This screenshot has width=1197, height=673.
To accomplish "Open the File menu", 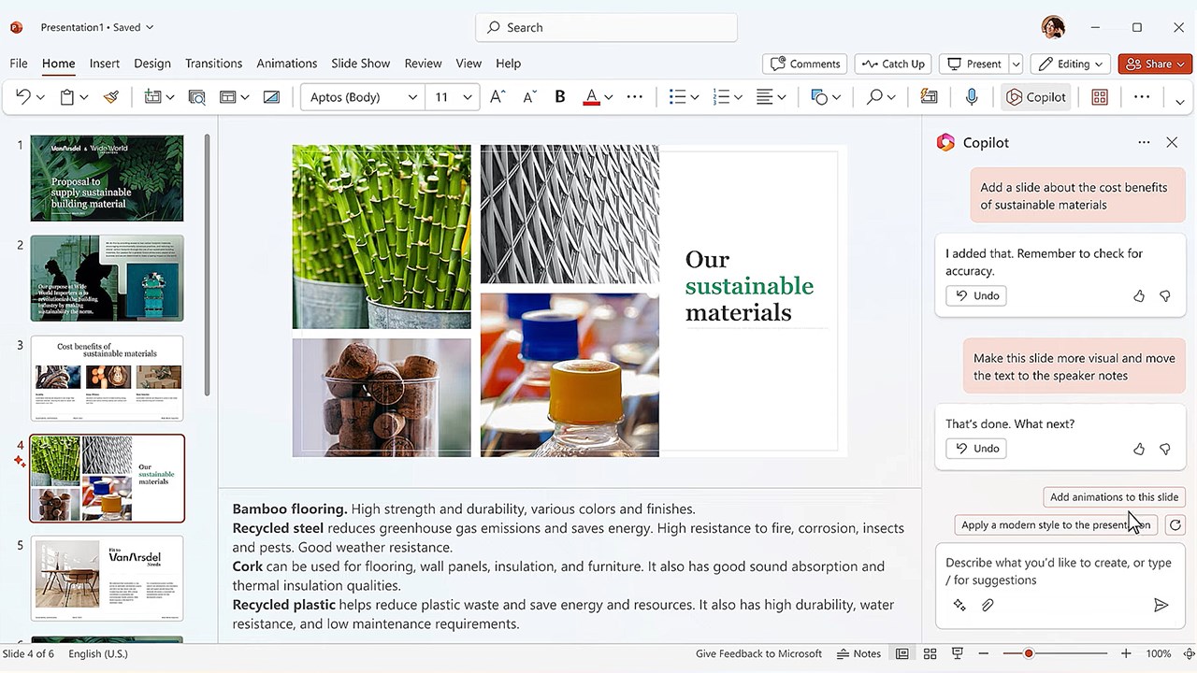I will tap(19, 64).
